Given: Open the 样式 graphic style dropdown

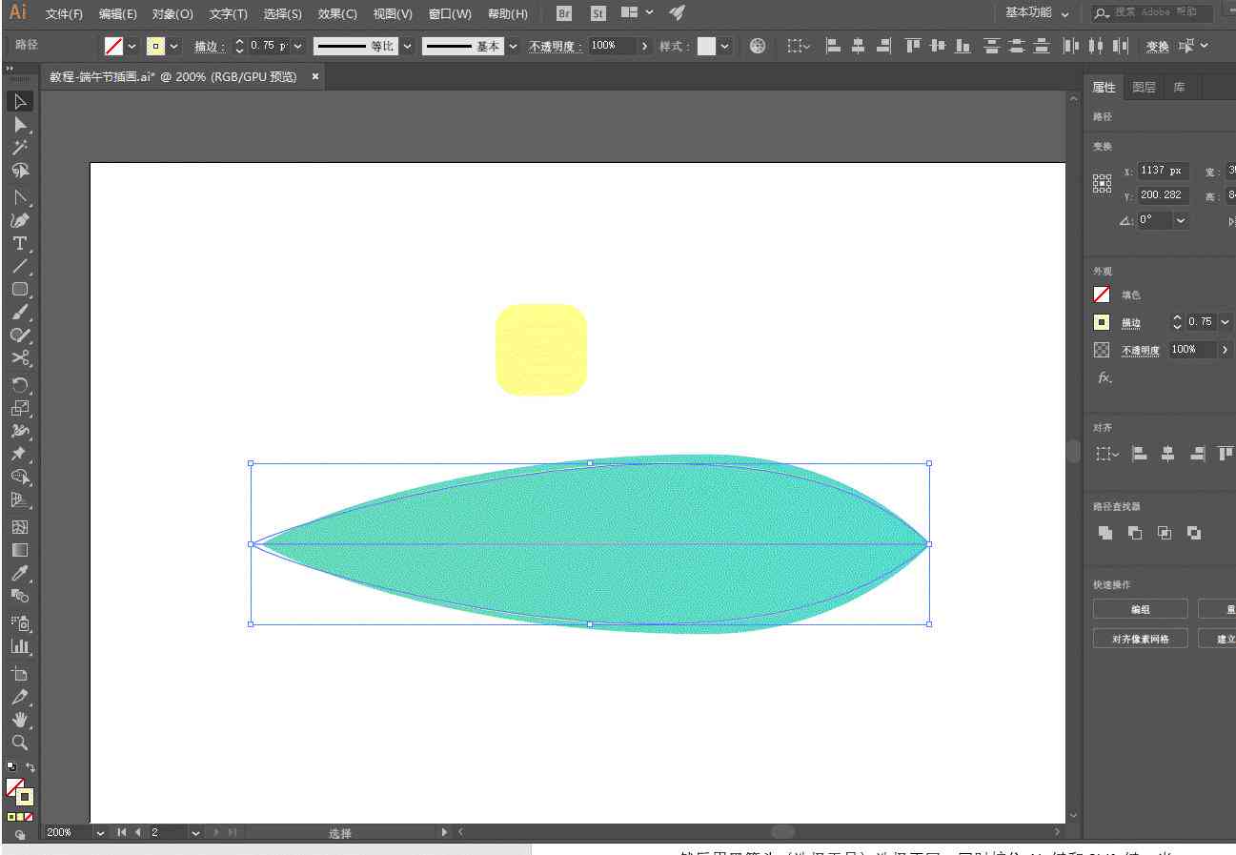Looking at the screenshot, I should (725, 46).
